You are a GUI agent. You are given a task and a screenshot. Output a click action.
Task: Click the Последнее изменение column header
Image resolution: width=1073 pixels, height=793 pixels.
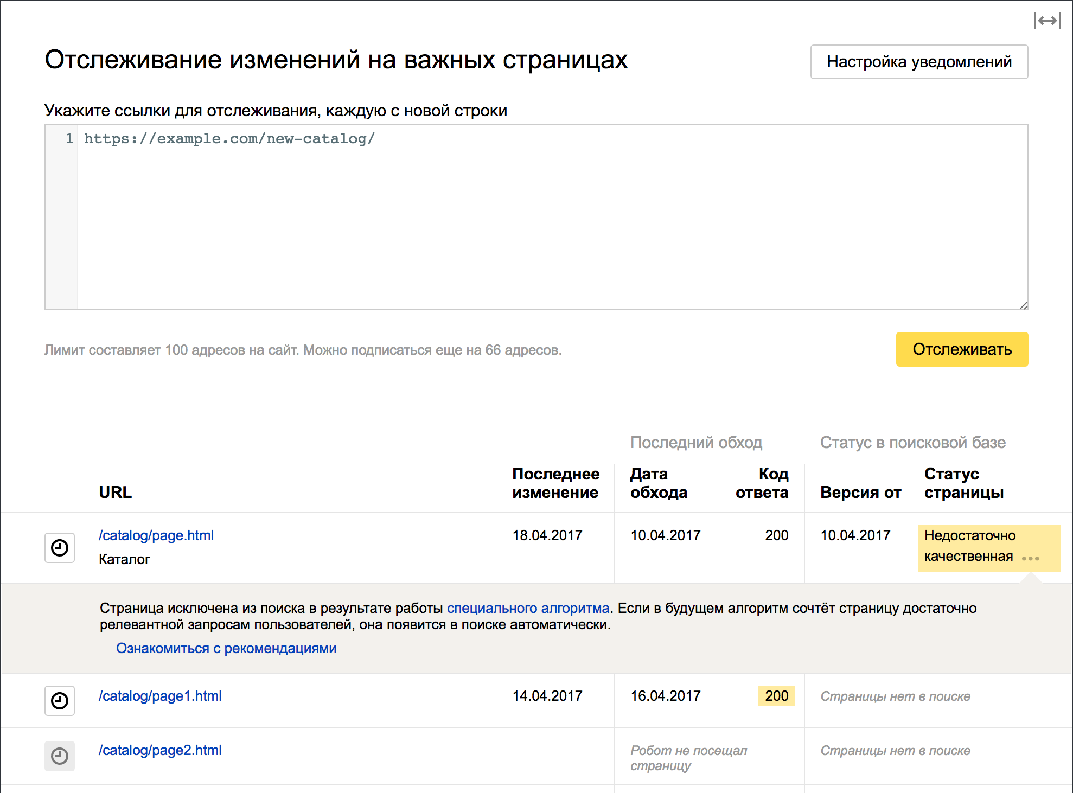[x=555, y=483]
